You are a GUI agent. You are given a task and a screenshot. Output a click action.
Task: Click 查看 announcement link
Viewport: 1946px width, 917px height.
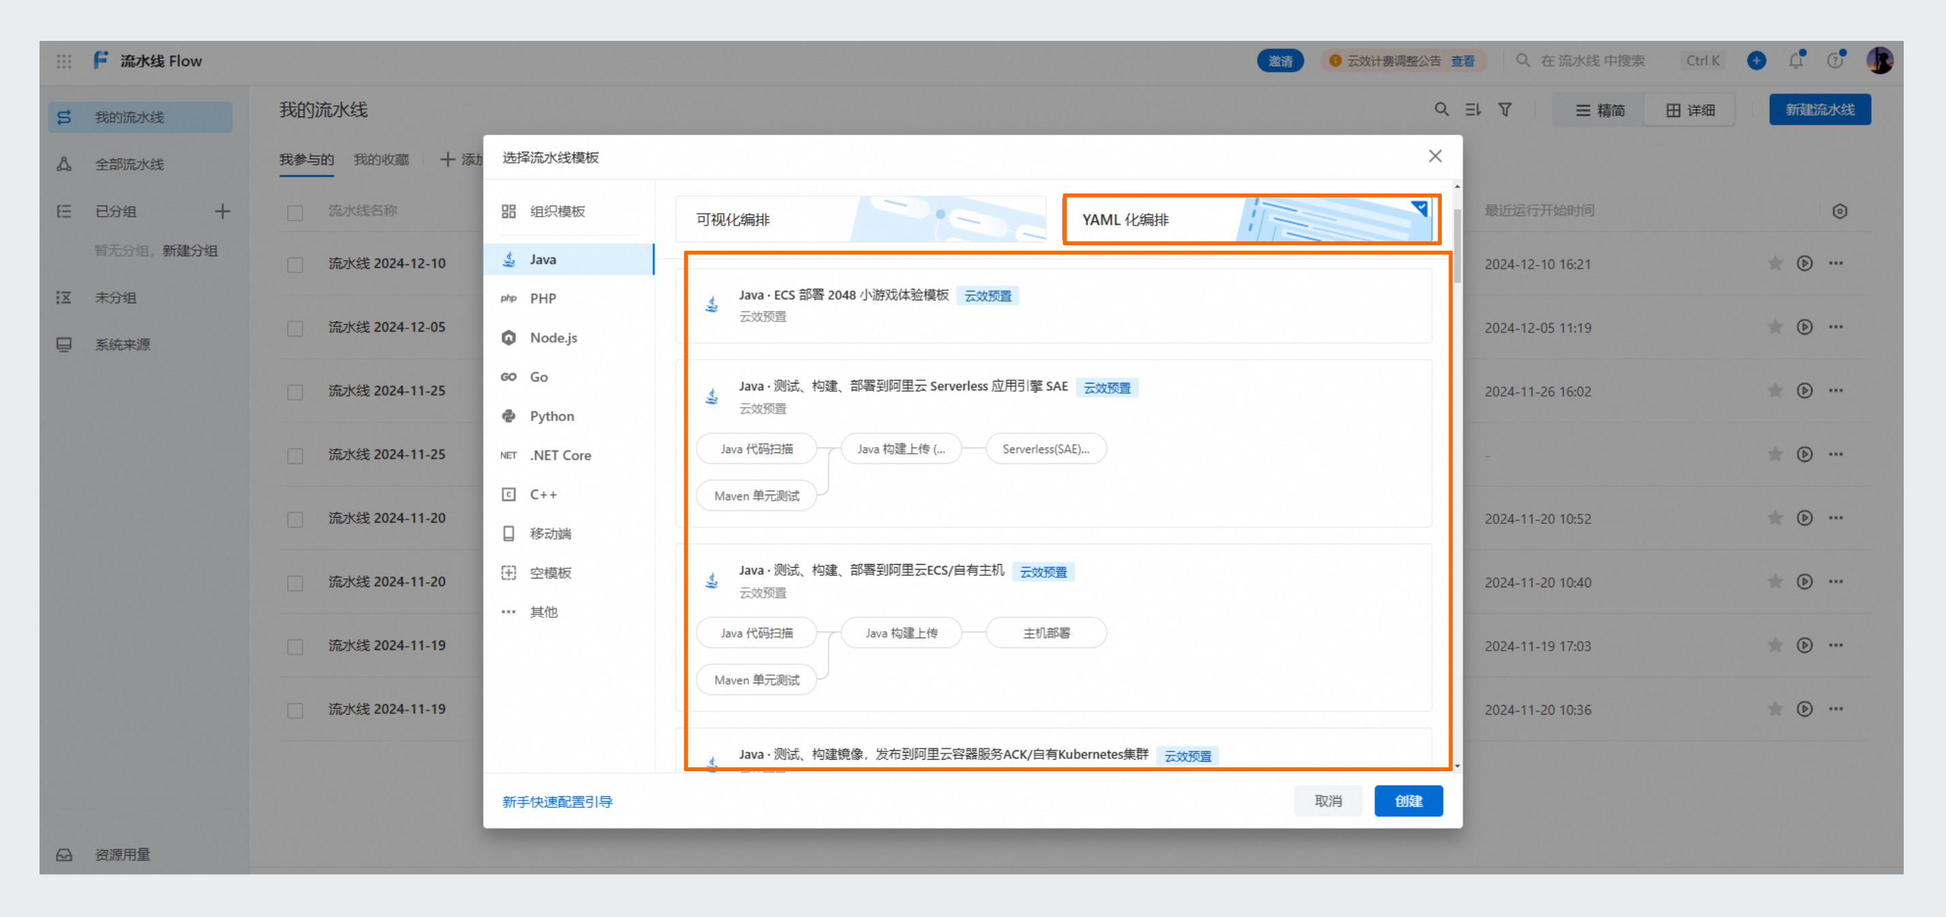tap(1462, 61)
